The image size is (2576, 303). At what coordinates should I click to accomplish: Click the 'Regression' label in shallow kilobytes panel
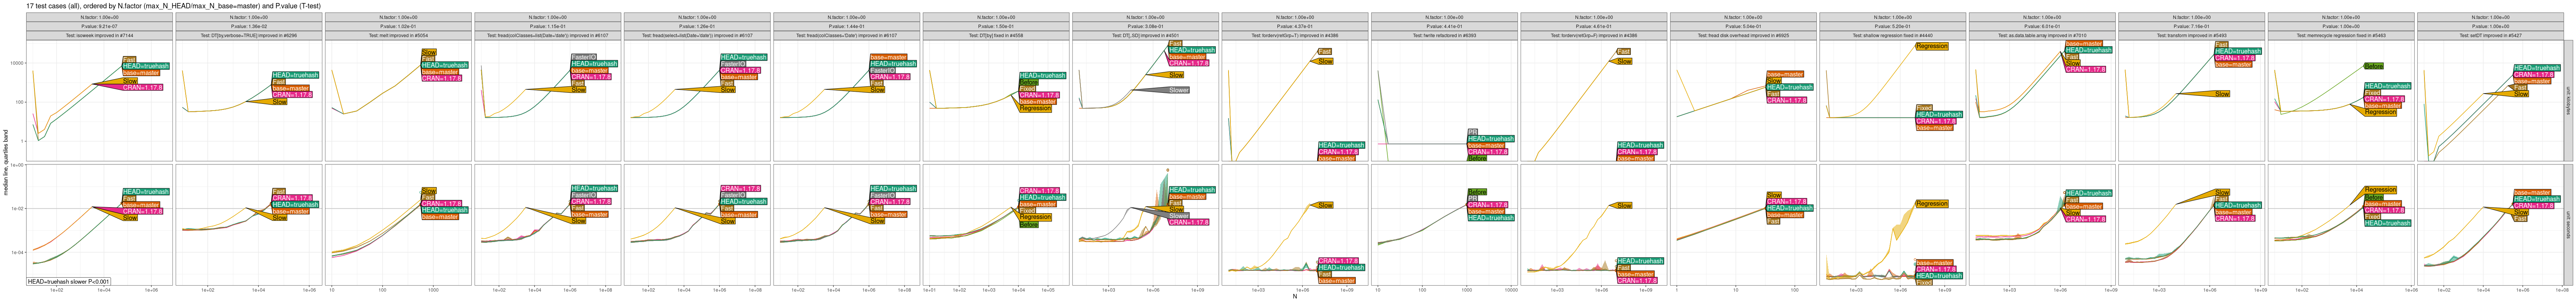point(1932,46)
